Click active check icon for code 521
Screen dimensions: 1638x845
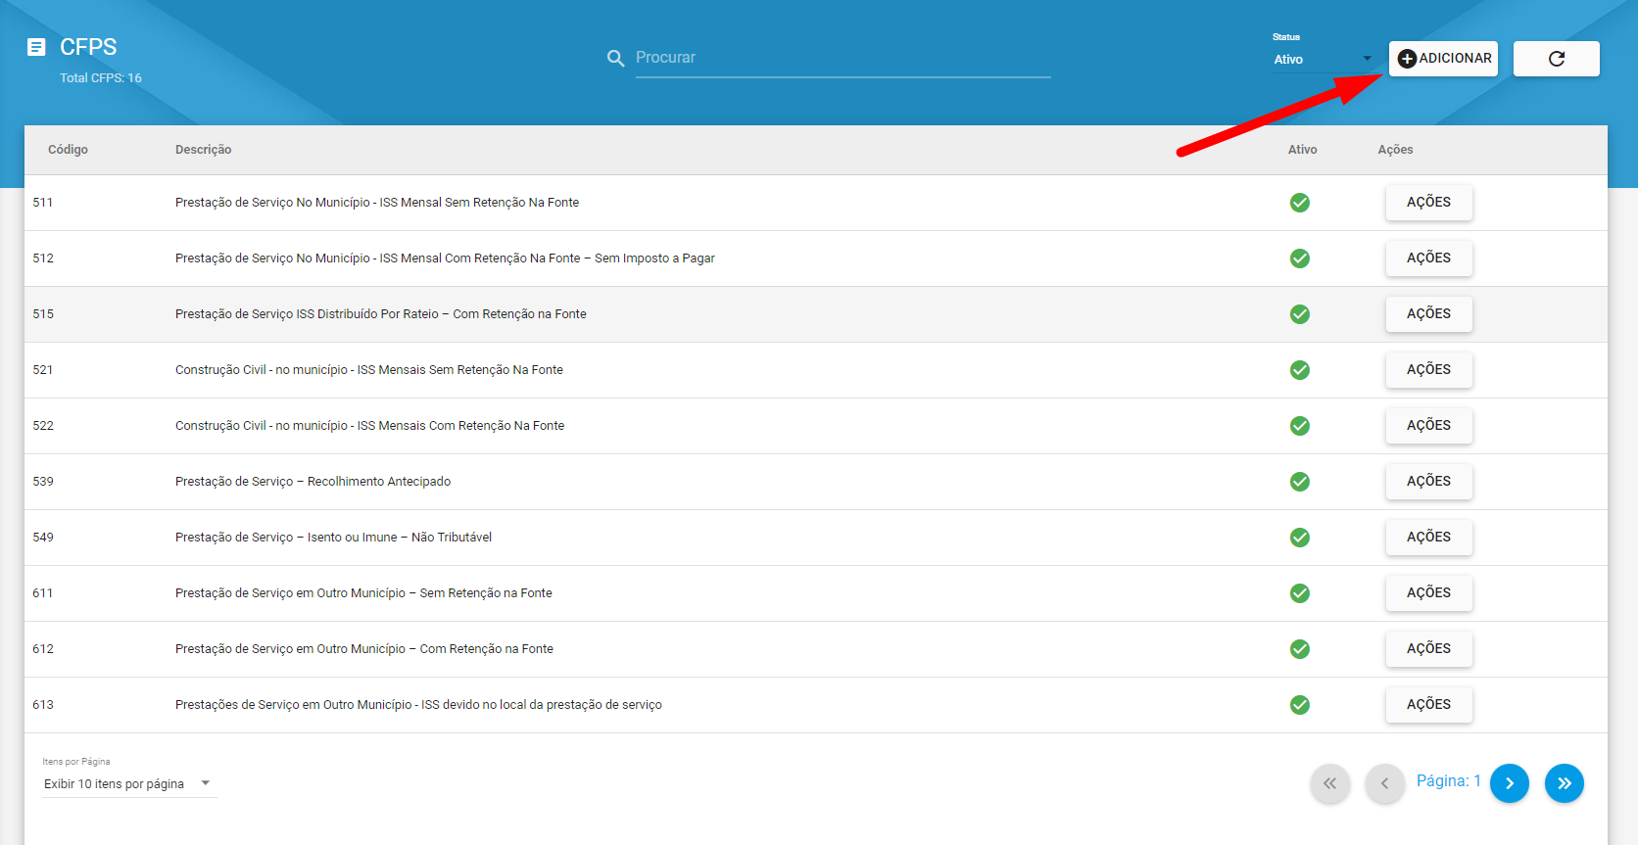click(1300, 370)
